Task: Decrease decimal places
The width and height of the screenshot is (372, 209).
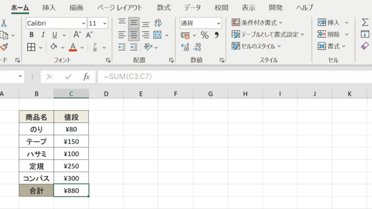Action: (197, 47)
